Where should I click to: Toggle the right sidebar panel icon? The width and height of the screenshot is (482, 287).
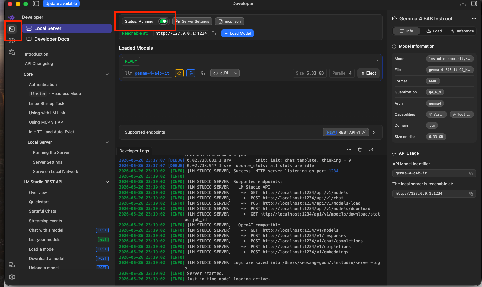coord(474,4)
